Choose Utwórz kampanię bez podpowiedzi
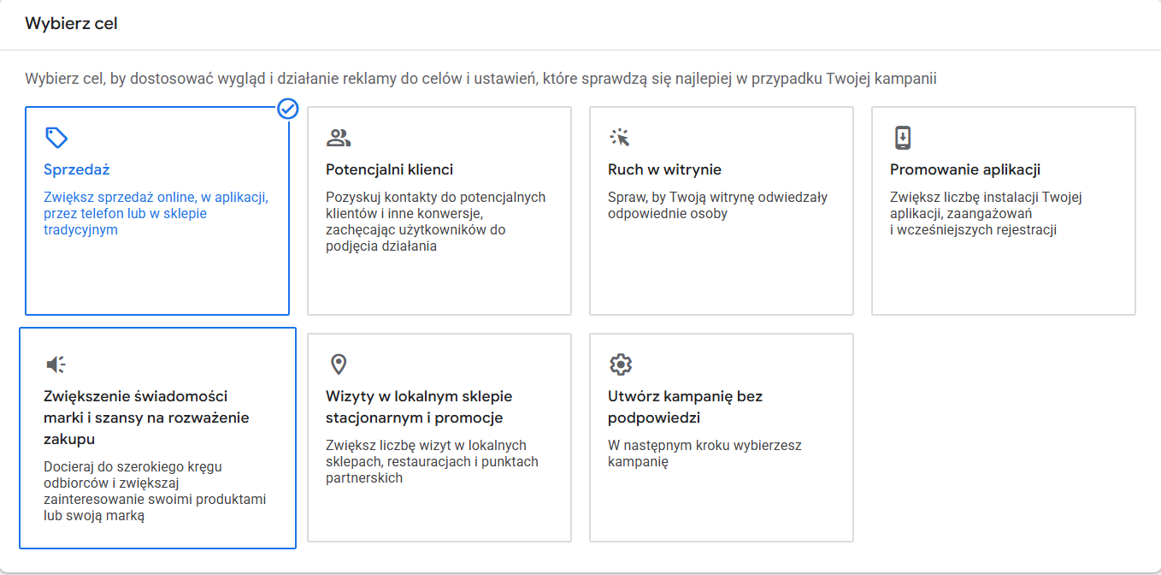 pos(721,437)
